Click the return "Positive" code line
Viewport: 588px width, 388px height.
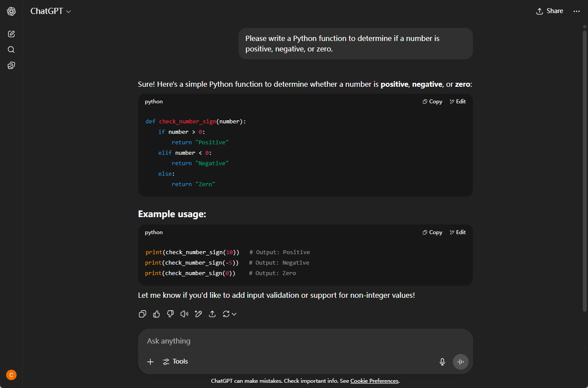[200, 143]
